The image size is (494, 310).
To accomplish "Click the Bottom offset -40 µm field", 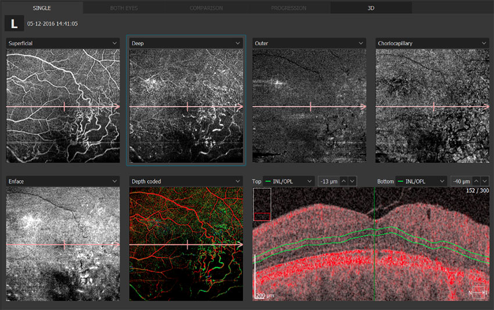I will pyautogui.click(x=461, y=181).
